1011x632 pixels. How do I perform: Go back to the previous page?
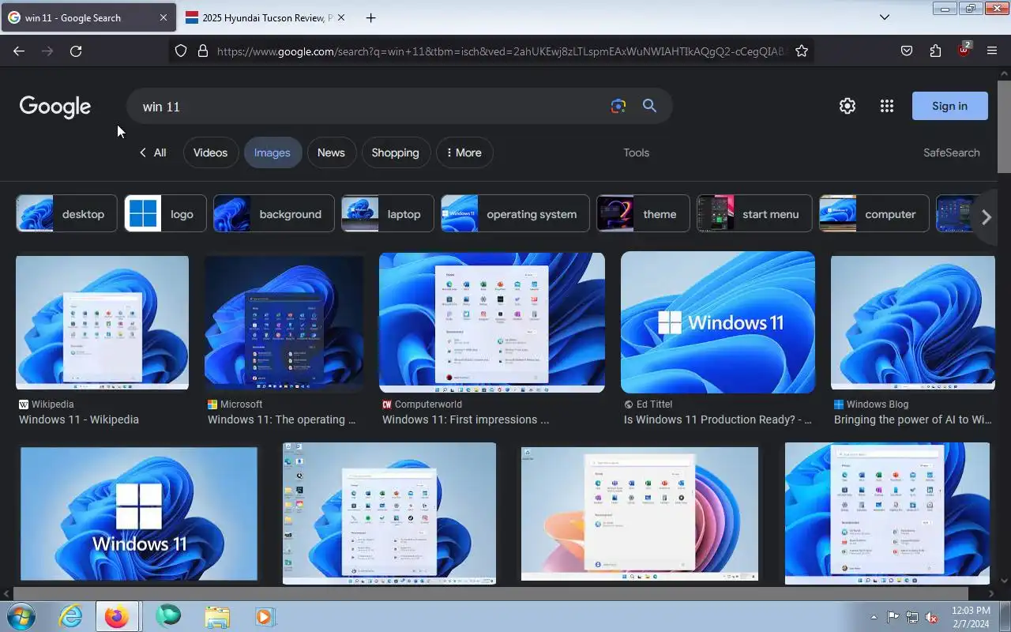click(19, 51)
